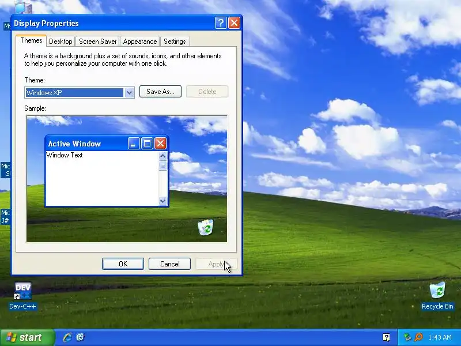Open the Appearance tab
The image size is (461, 346).
(x=140, y=42)
